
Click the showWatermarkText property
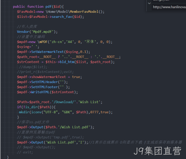coord(49,77)
